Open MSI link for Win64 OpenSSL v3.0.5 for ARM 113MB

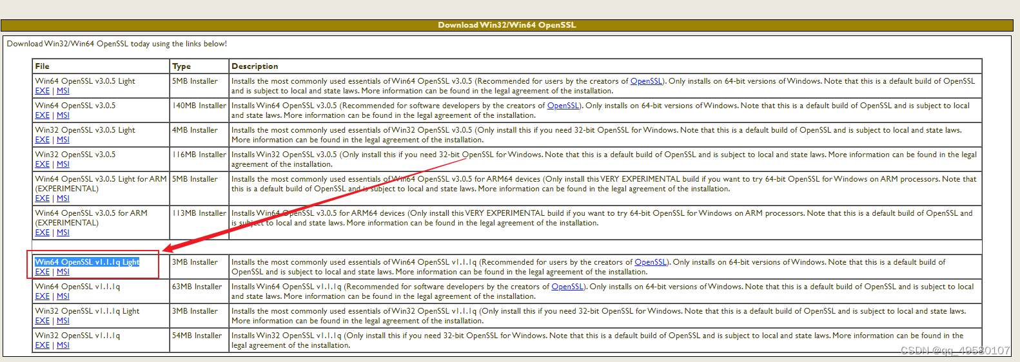63,233
